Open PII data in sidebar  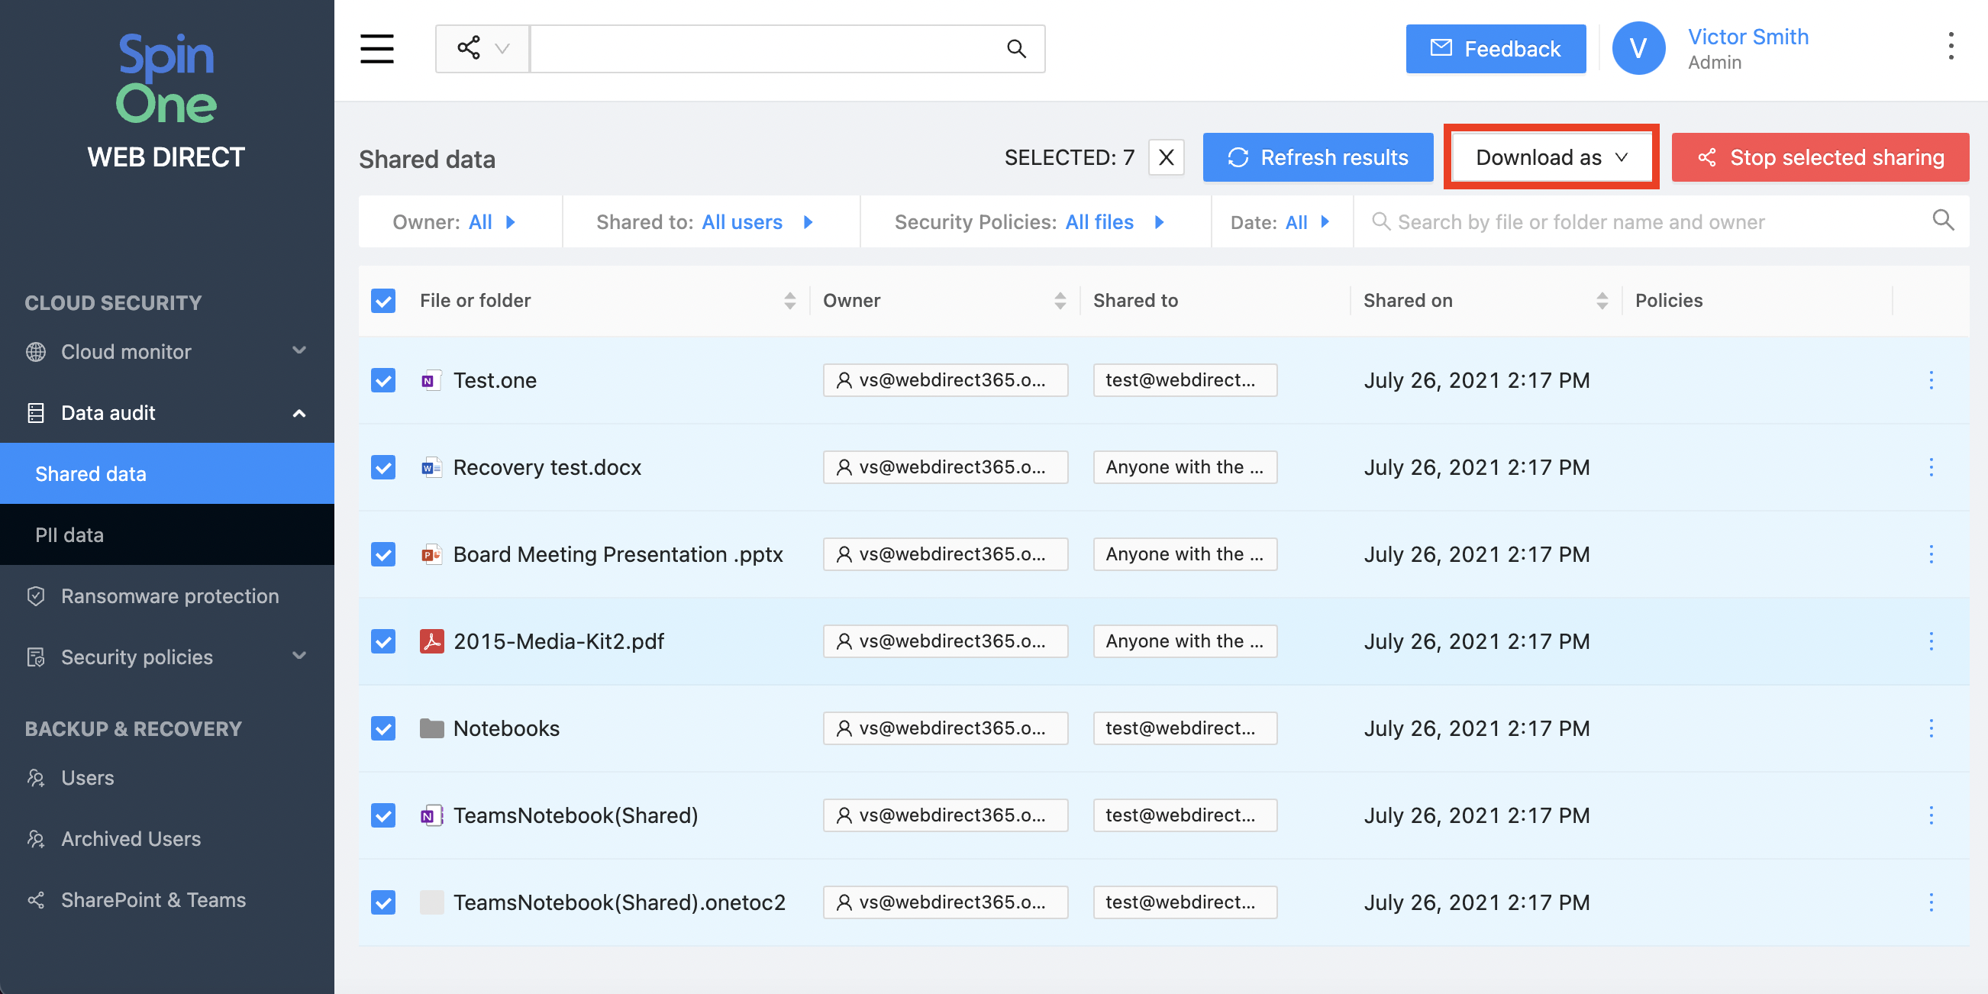click(x=69, y=535)
